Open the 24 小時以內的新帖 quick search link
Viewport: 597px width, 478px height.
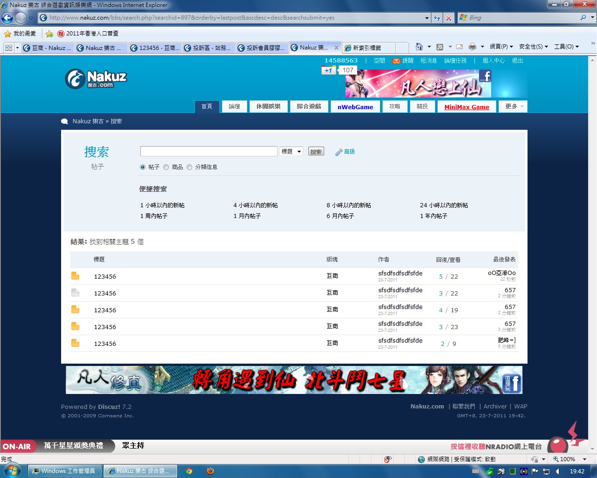444,205
